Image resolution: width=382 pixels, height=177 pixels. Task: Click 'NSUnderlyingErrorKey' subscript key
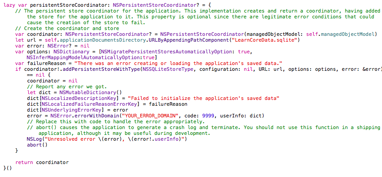71,110
